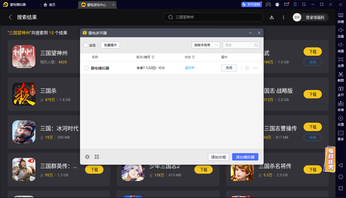Click 添加模拟器 to add a new emulator
The width and height of the screenshot is (346, 198).
click(245, 157)
